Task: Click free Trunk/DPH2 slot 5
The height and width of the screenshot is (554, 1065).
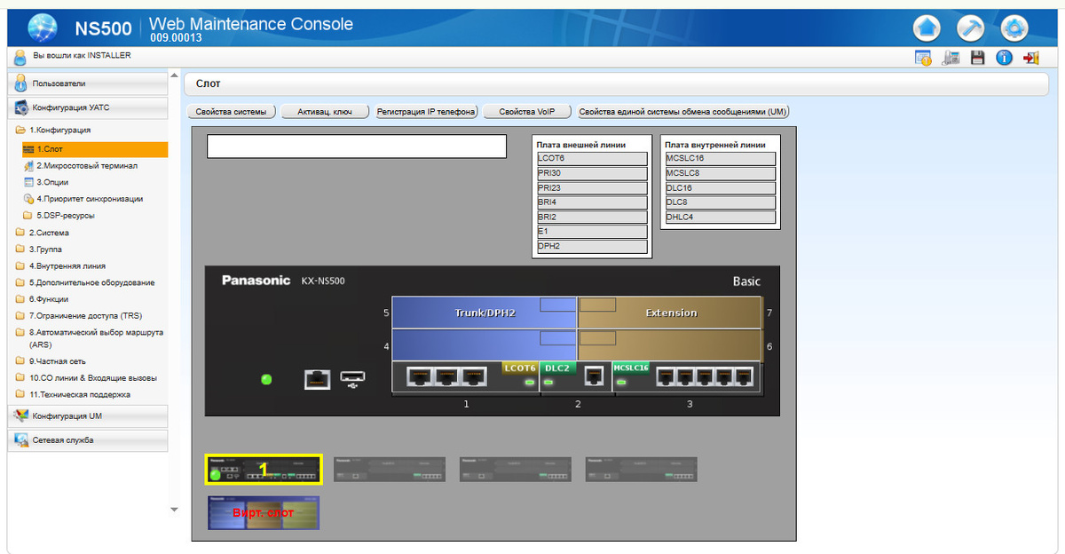Action: pos(484,313)
